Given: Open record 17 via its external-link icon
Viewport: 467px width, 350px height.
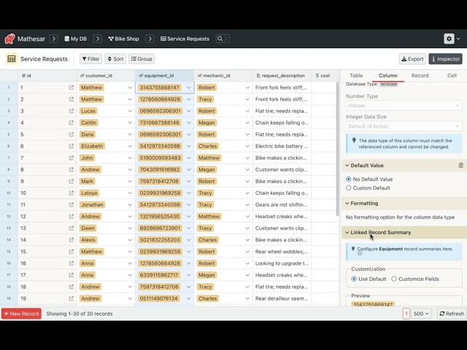Looking at the screenshot, I should (x=71, y=275).
